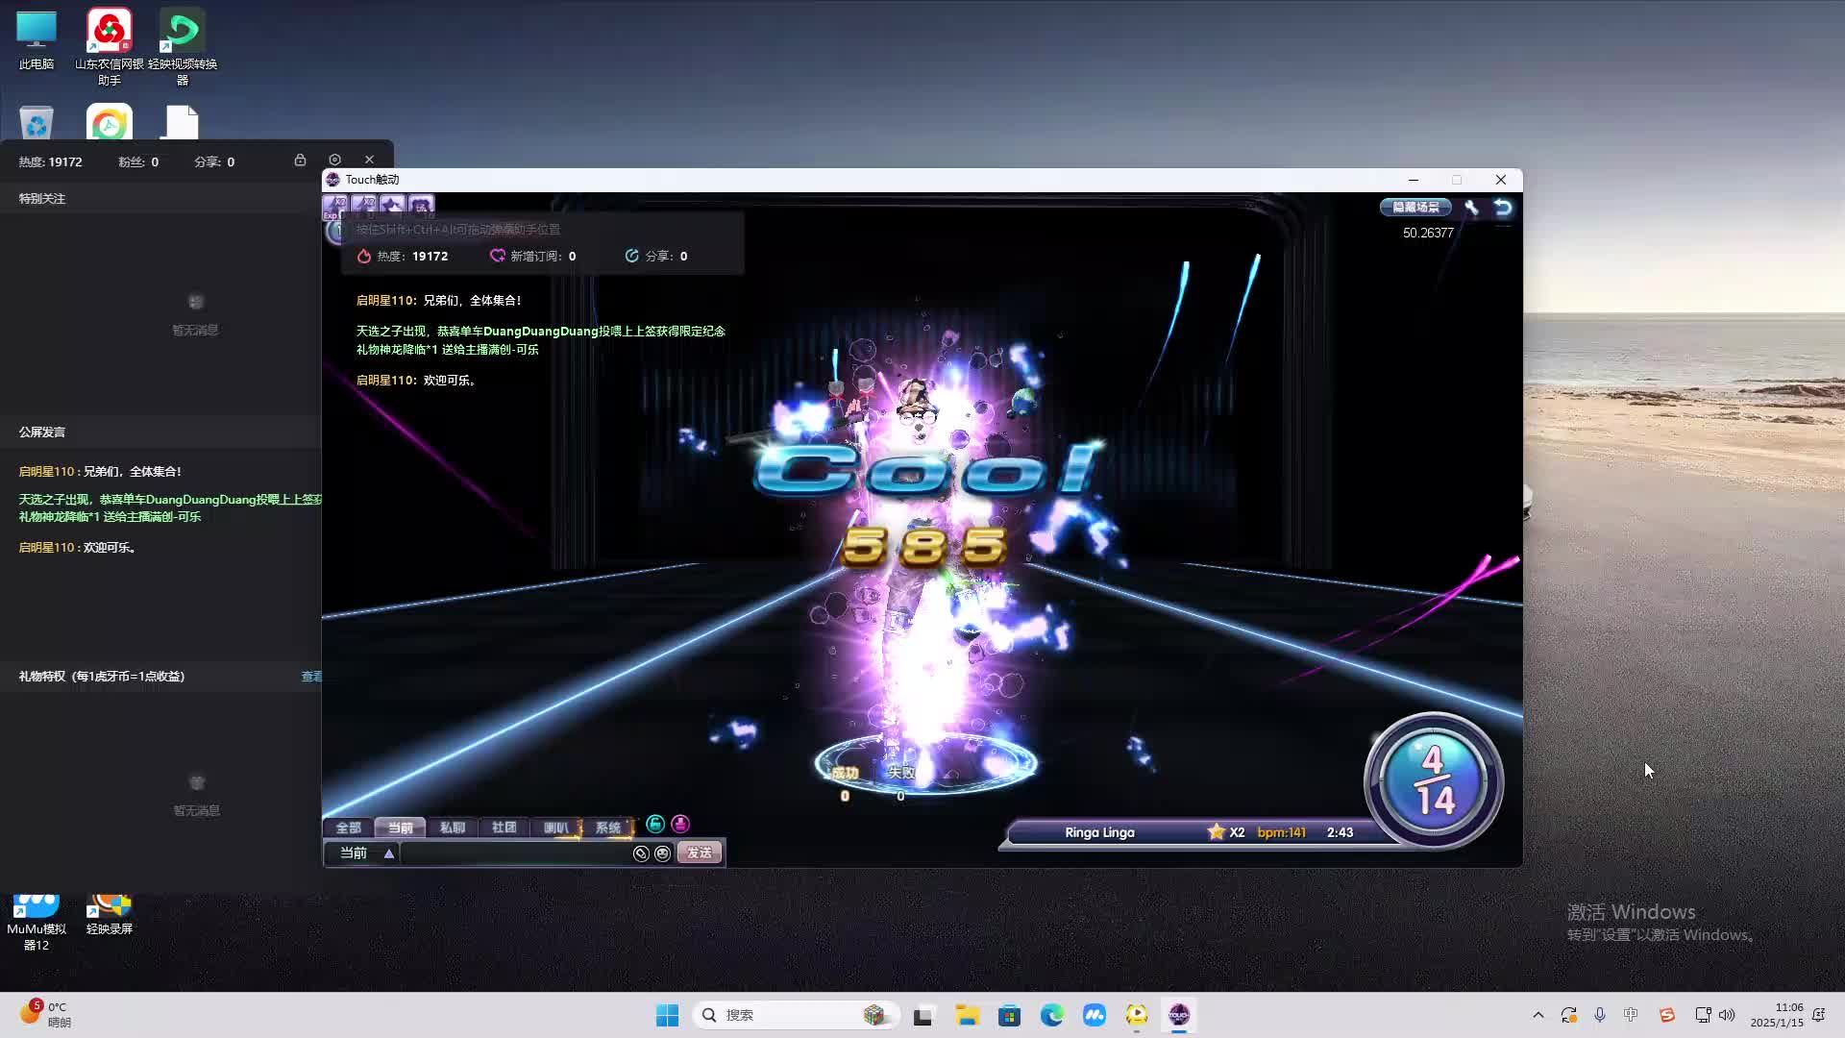1845x1038 pixels.
Task: Switch to the 社团 chat tab
Action: point(504,828)
